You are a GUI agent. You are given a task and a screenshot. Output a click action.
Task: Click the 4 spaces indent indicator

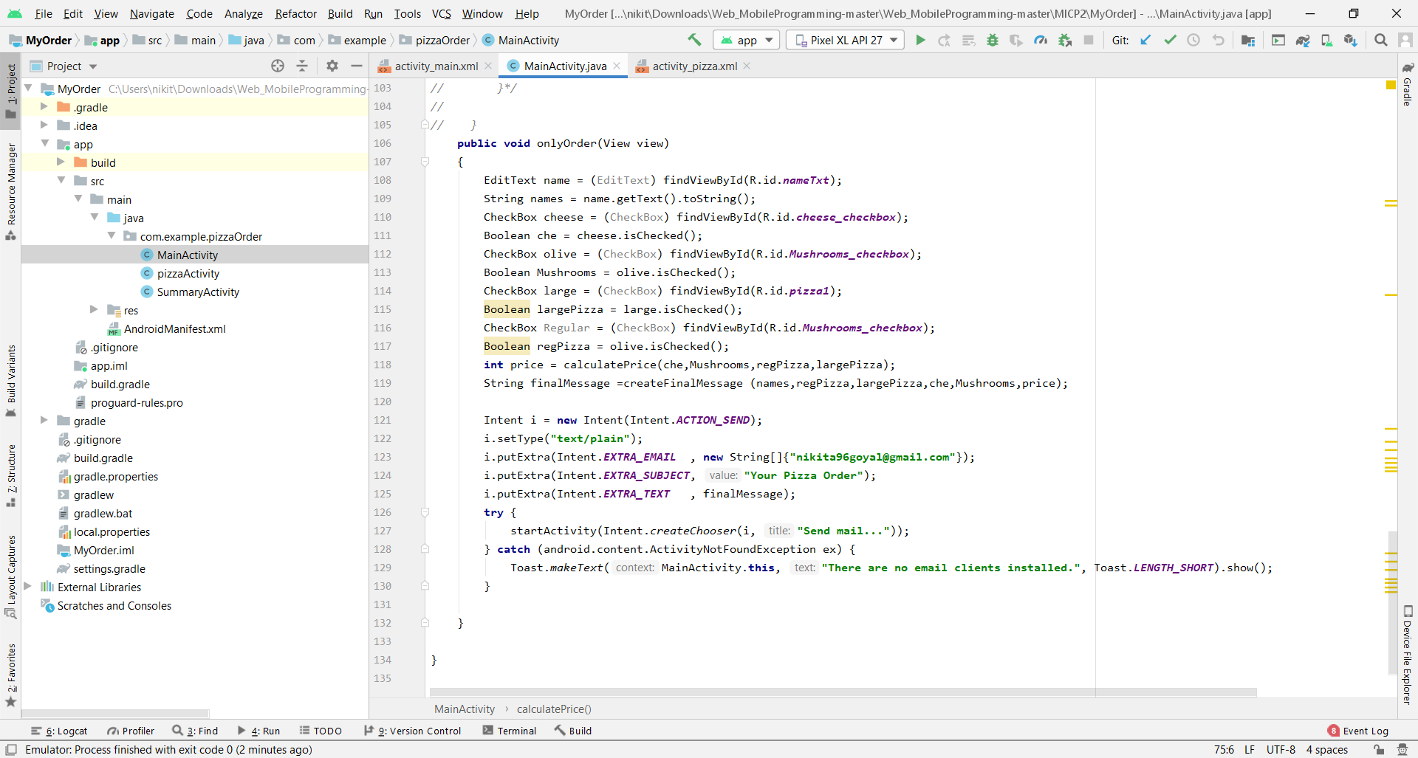(1326, 749)
